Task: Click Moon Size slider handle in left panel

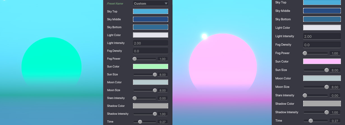Action: tap(155, 90)
